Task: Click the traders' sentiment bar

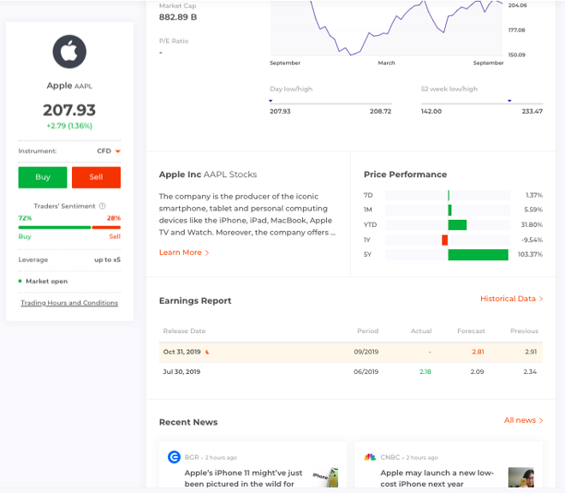Action: 69,228
